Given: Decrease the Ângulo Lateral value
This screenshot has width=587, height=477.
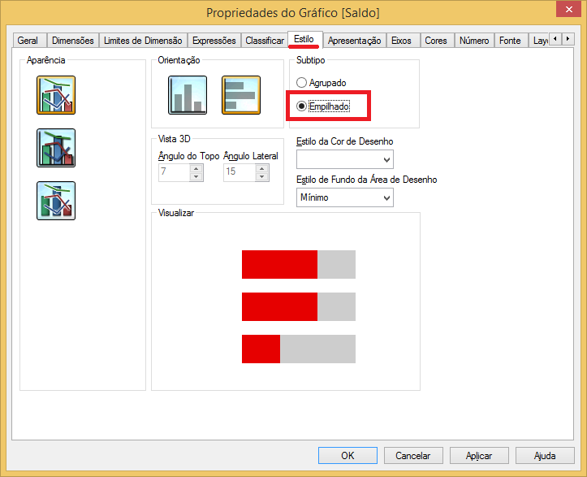Looking at the screenshot, I should click(x=262, y=177).
